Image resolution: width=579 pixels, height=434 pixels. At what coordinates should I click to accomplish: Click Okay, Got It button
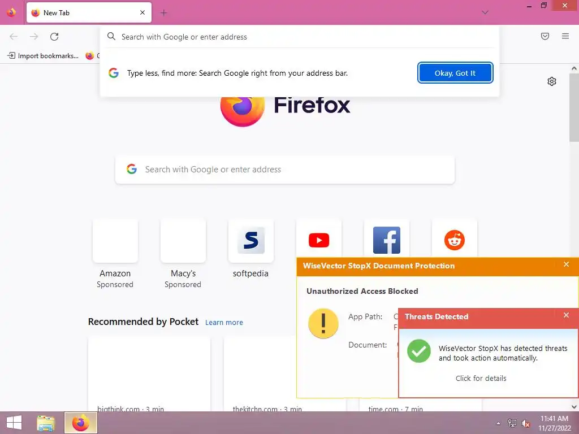pyautogui.click(x=455, y=73)
